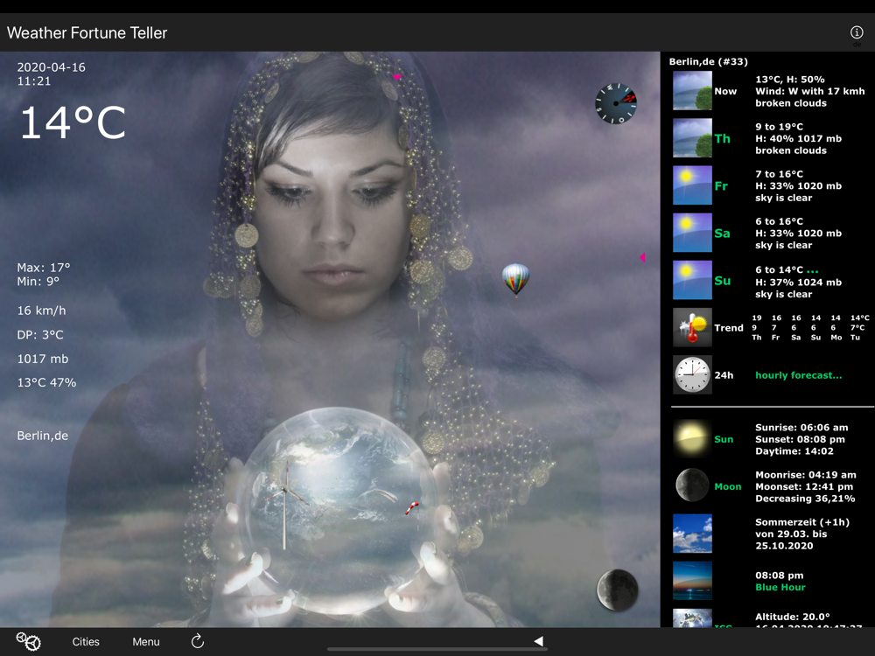
Task: Tap the Moon icon in the sidebar
Action: coord(692,485)
